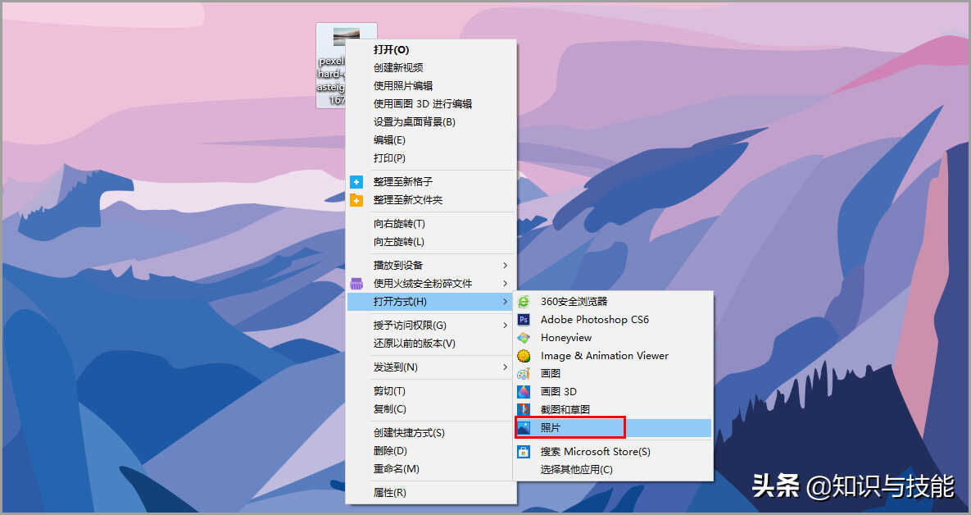The height and width of the screenshot is (515, 971).
Task: Open with Adobe Photoshop CS6 entry
Action: 595,320
